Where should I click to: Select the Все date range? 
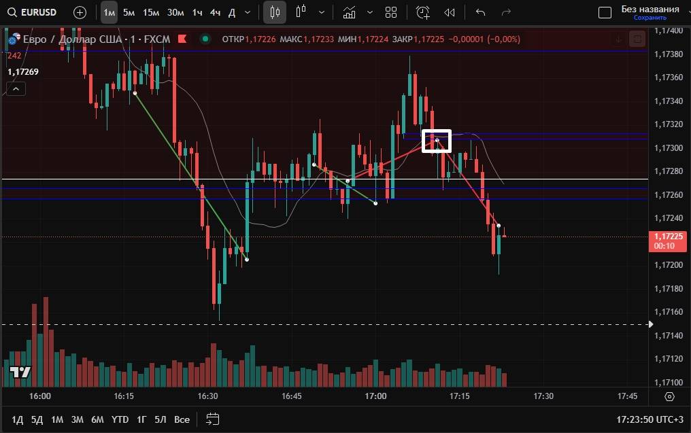(182, 419)
